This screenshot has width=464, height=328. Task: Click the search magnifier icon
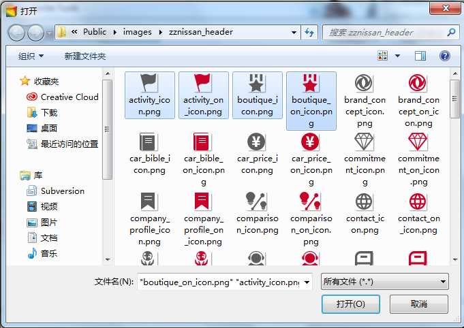pyautogui.click(x=451, y=32)
